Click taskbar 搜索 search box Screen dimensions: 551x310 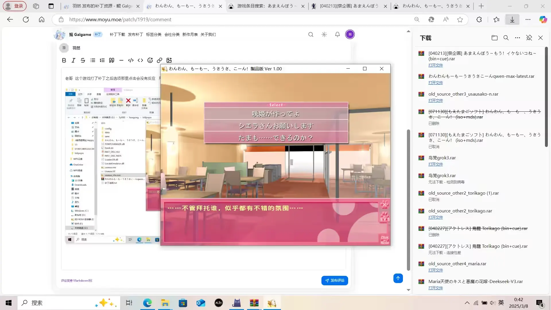click(69, 303)
